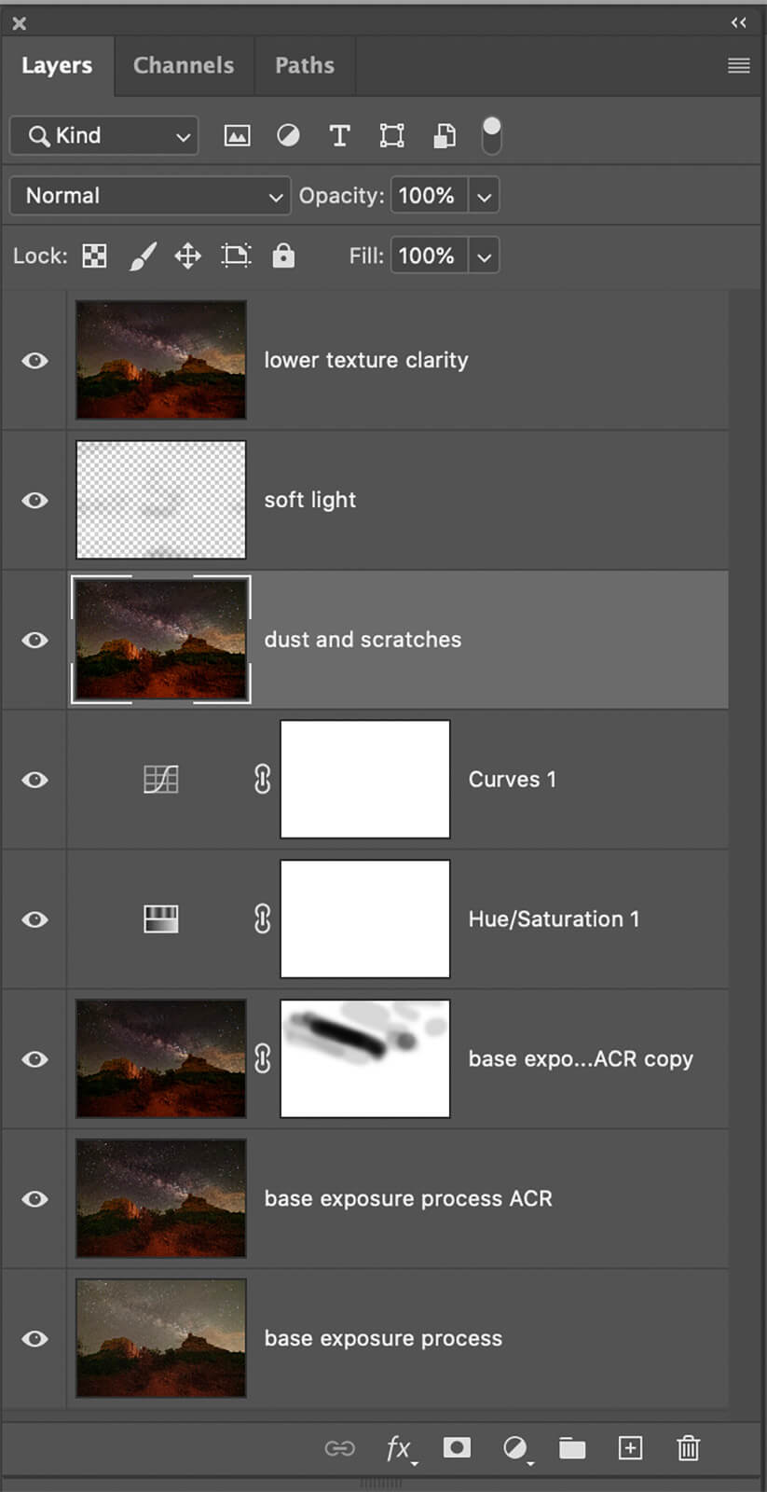Viewport: 767px width, 1492px height.
Task: Hide the lower texture clarity layer
Action: click(34, 360)
